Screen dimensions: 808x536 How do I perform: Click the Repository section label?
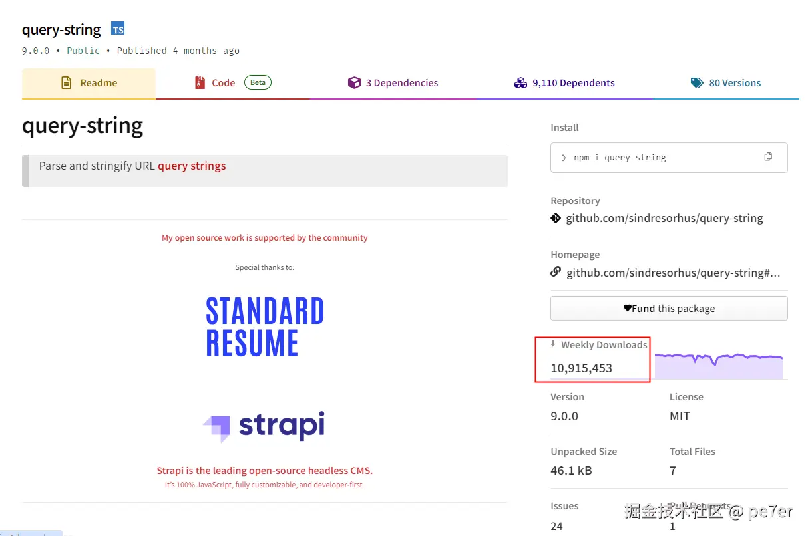pyautogui.click(x=575, y=201)
